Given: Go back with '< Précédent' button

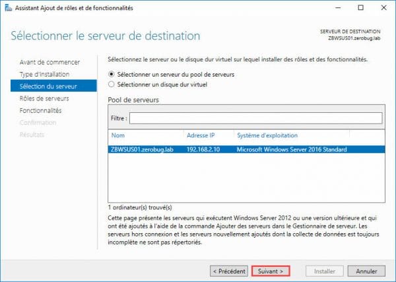Looking at the screenshot, I should click(229, 271).
